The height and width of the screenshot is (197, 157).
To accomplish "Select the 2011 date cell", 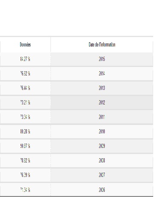I will click(102, 117).
